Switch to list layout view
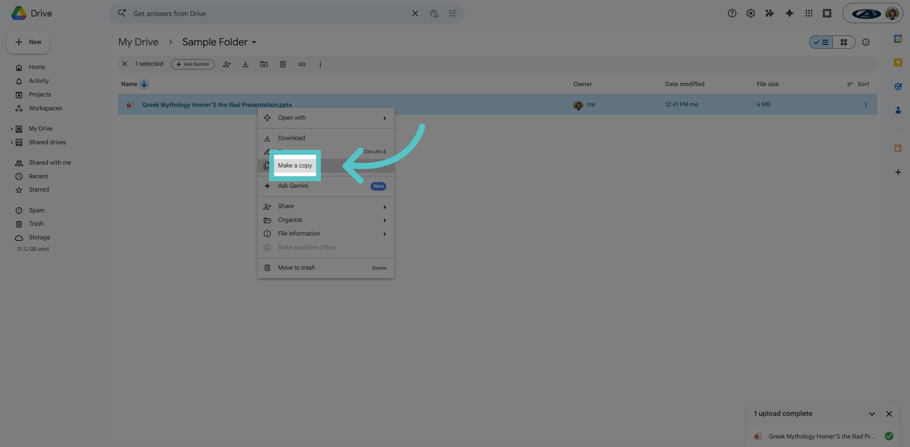The image size is (910, 447). 821,42
